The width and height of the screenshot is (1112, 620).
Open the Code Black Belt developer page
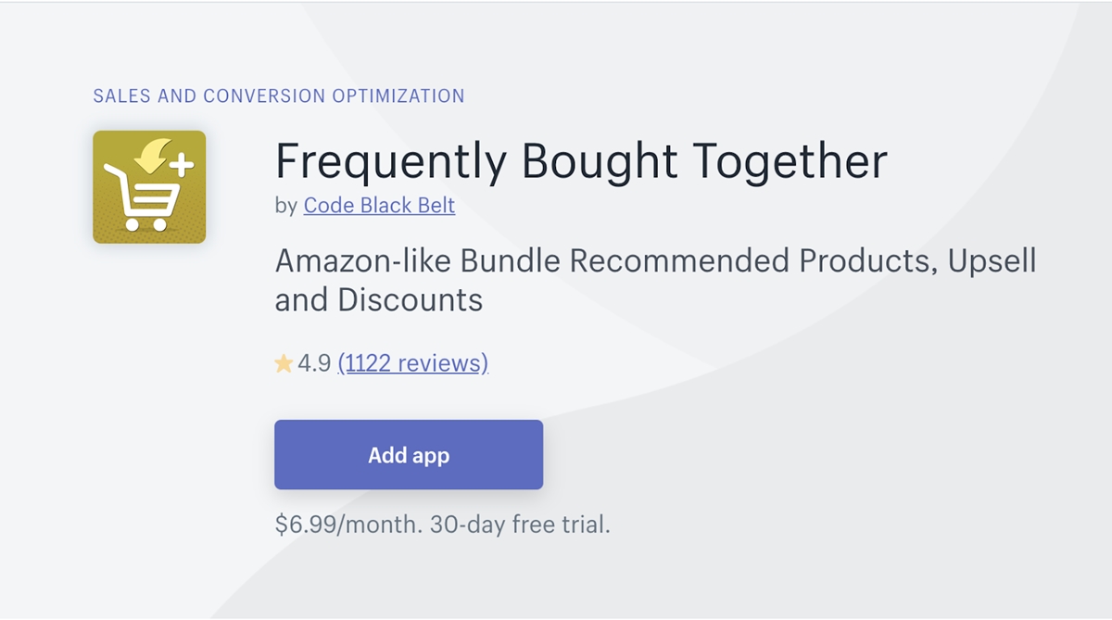(x=379, y=205)
